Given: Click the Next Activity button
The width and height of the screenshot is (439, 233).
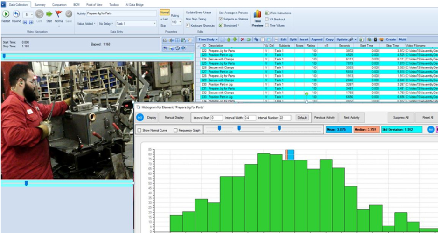Looking at the screenshot, I should (x=351, y=118).
